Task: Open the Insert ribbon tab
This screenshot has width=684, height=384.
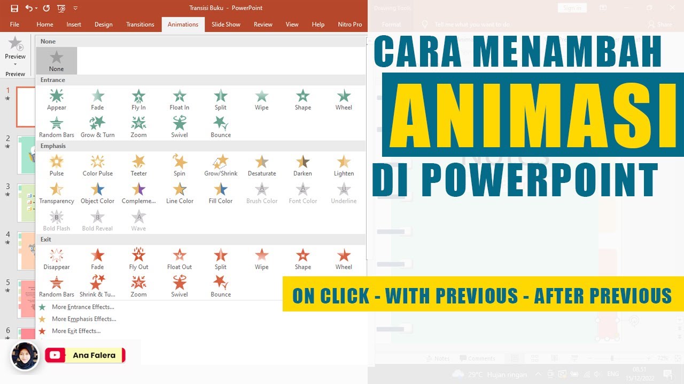Action: tap(74, 25)
